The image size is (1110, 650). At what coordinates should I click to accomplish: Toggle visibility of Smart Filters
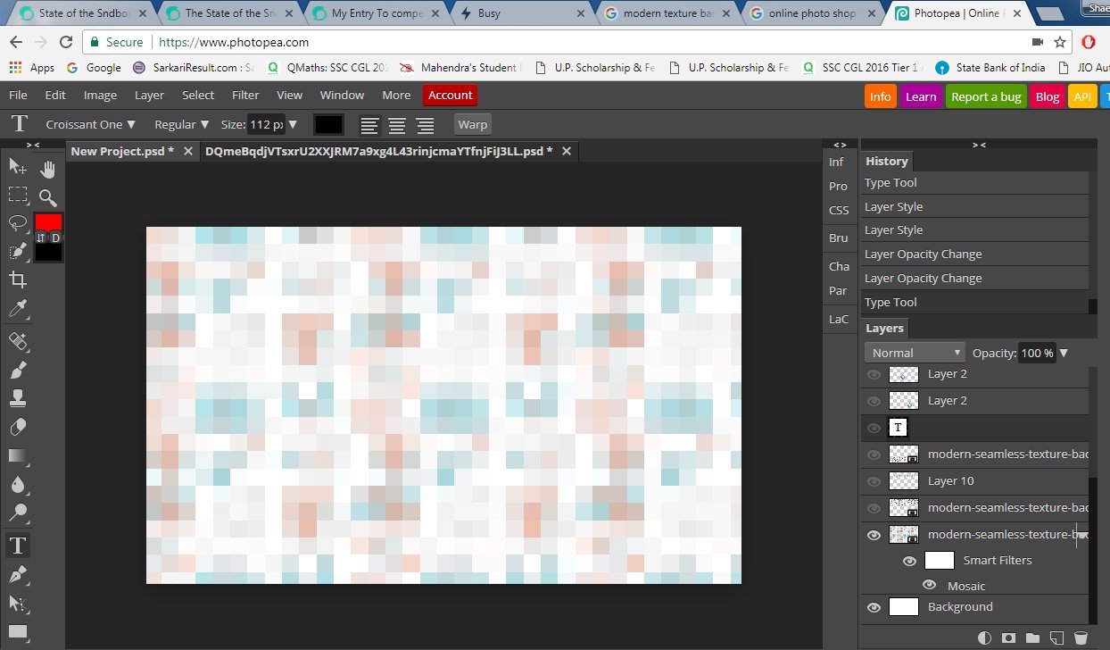[x=909, y=561]
